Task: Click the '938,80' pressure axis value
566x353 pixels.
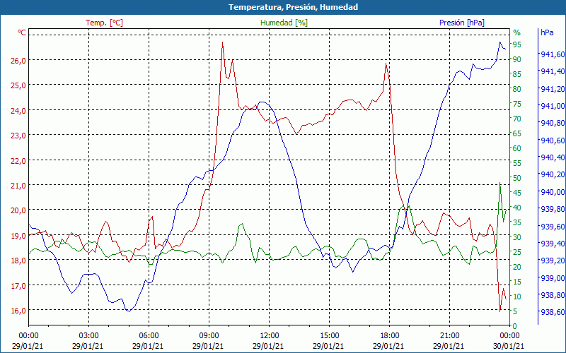Action: (553, 295)
